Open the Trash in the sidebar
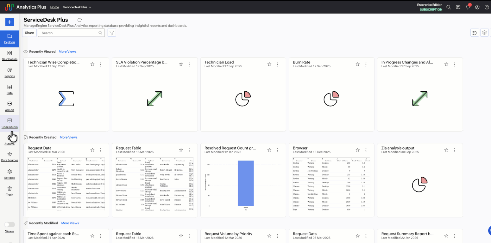Screen dimensions: 491x243 coord(9,191)
